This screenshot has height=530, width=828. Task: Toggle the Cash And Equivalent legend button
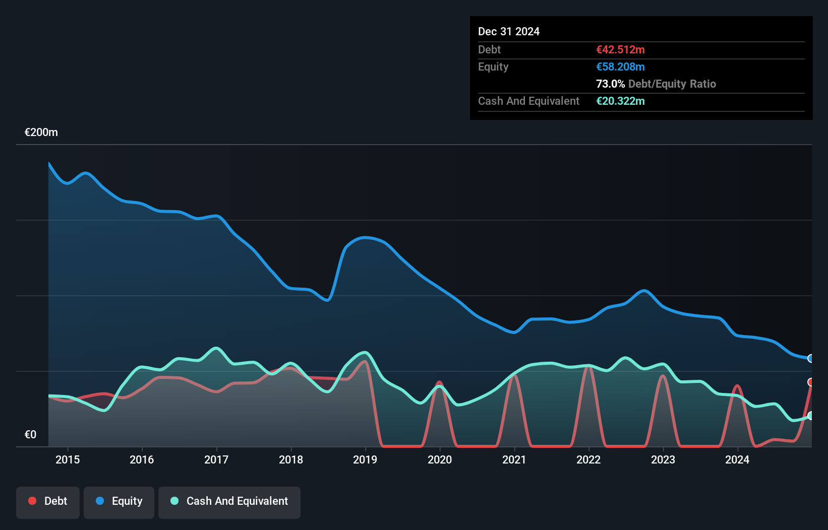229,502
